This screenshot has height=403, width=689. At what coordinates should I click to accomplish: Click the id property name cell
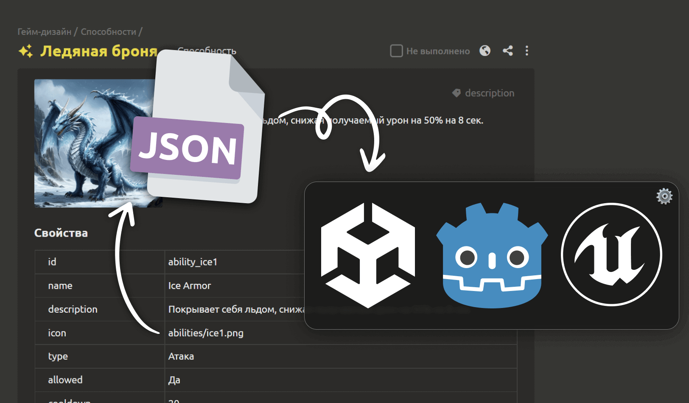tap(100, 262)
